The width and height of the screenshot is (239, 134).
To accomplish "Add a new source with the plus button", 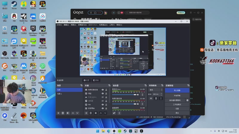I will (86, 113).
